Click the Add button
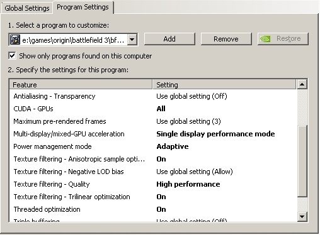Screen dimensions: 320x235 (x=169, y=39)
